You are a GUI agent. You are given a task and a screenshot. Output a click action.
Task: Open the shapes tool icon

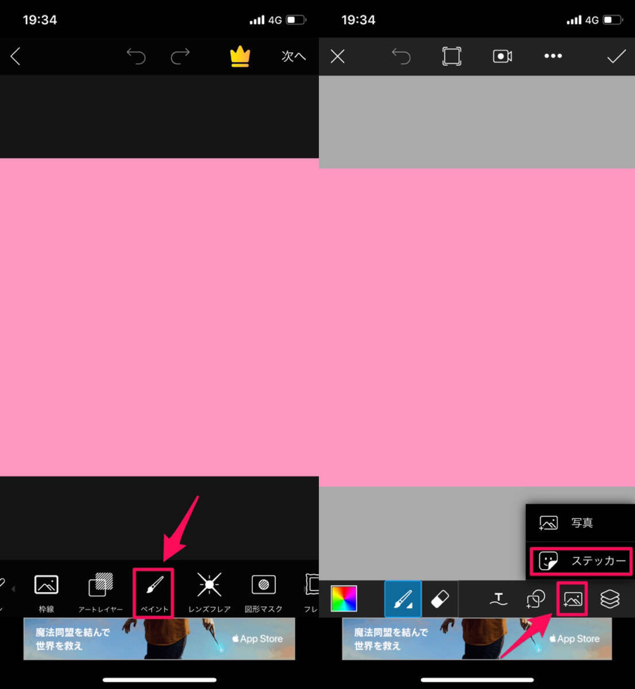(x=535, y=599)
